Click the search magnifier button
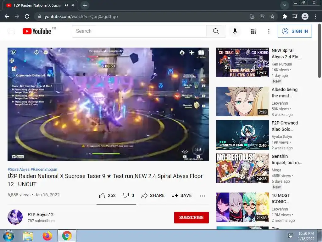Viewport: 322px width, 242px height. [x=216, y=31]
